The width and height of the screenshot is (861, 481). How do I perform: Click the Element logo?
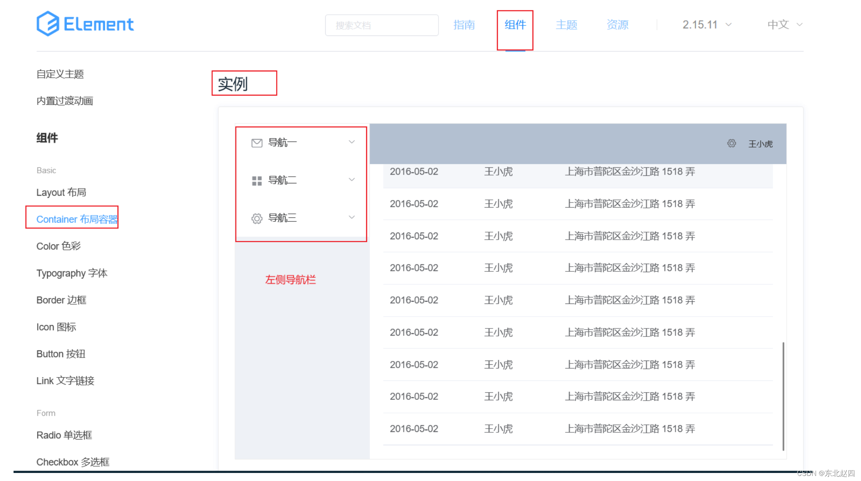tap(85, 24)
